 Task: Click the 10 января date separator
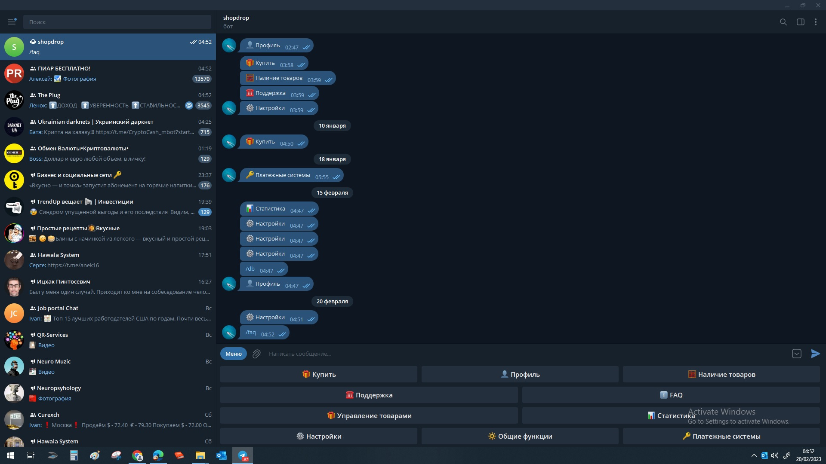pyautogui.click(x=332, y=125)
